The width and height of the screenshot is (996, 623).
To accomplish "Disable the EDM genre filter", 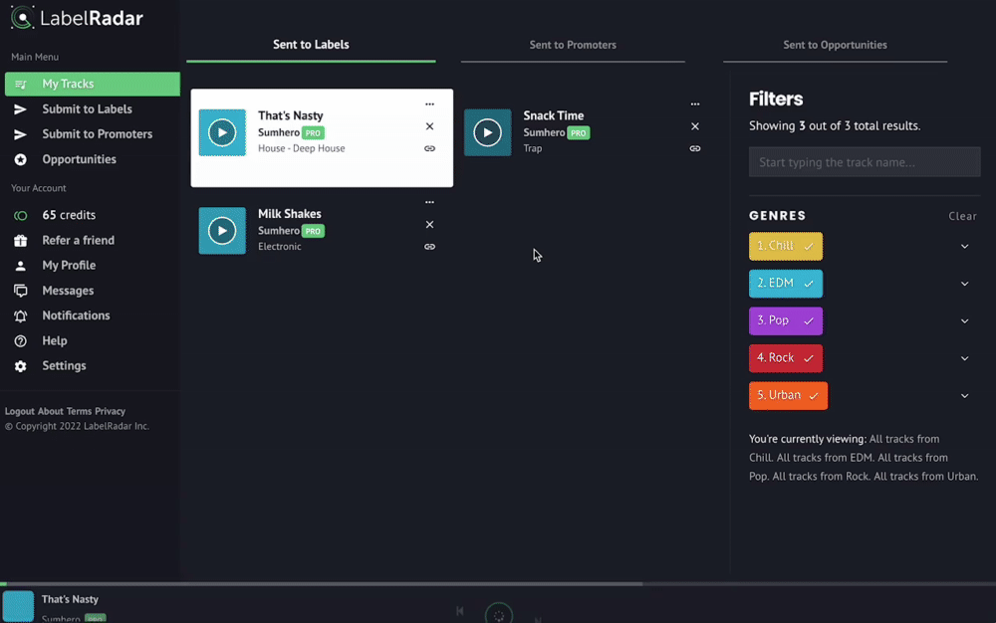I will (811, 284).
